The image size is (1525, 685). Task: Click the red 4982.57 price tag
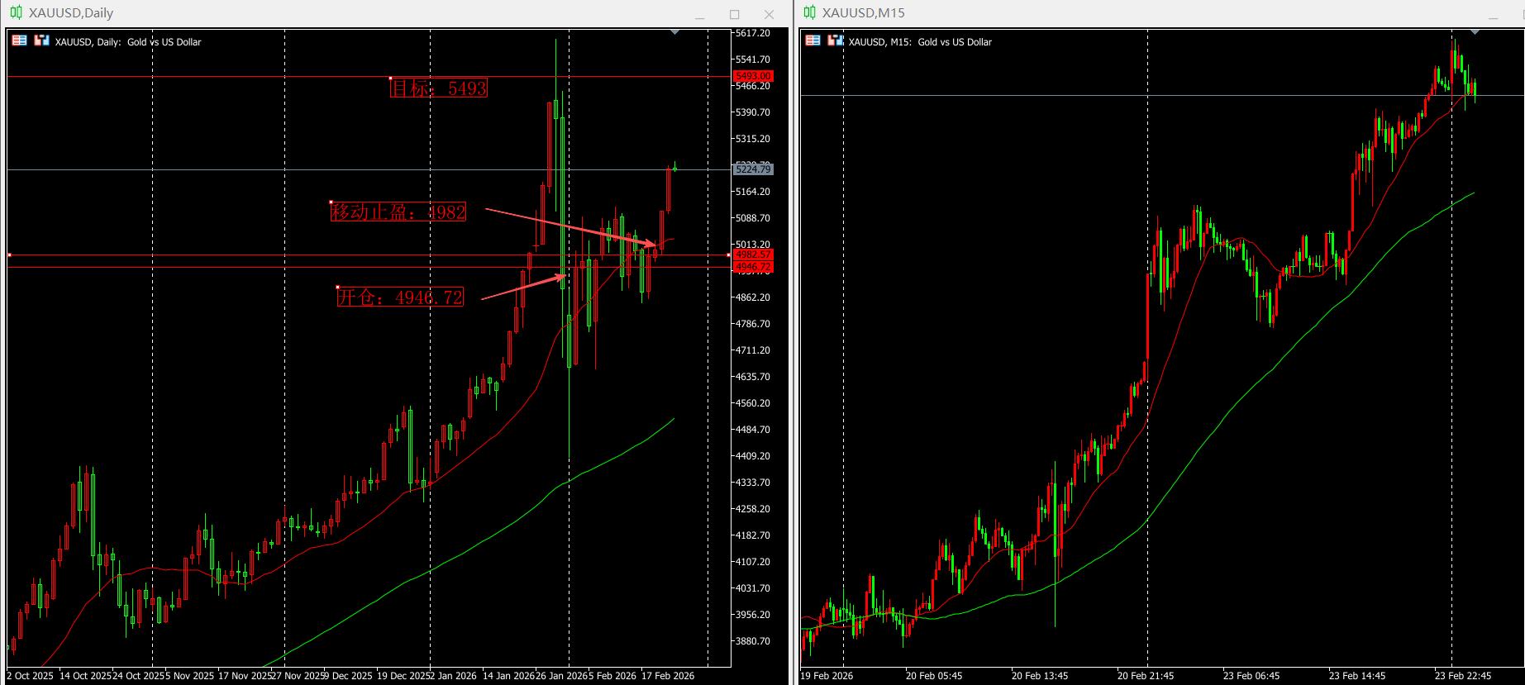click(752, 254)
